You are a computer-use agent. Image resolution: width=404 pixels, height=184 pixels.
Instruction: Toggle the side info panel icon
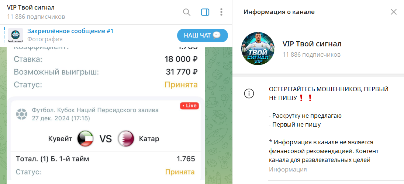coord(205,12)
